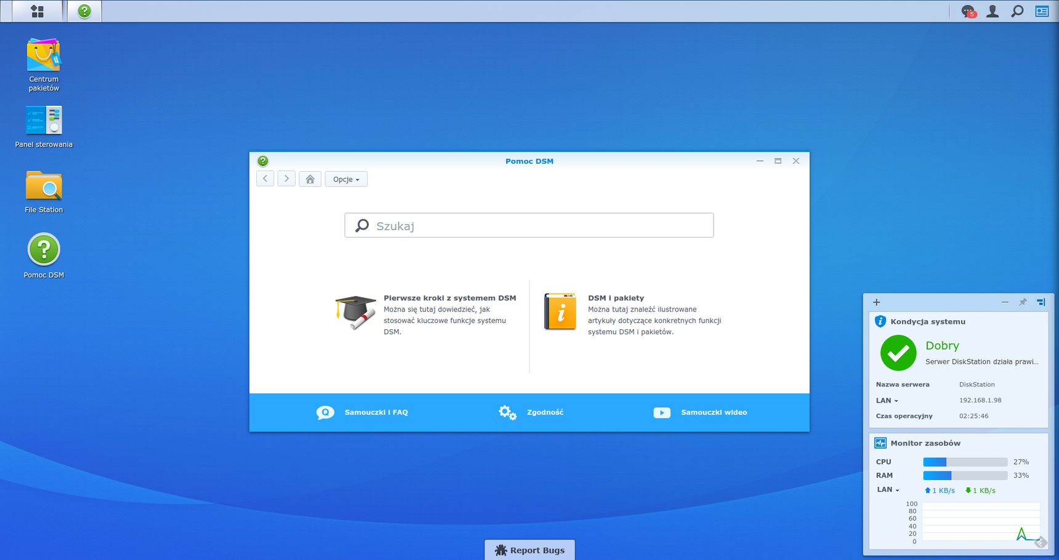1059x560 pixels.
Task: Maximize the Pomoc DSM window
Action: [778, 161]
